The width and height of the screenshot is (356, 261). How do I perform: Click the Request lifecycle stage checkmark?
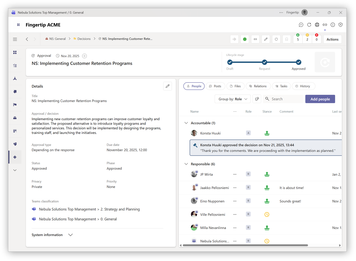pyautogui.click(x=264, y=62)
